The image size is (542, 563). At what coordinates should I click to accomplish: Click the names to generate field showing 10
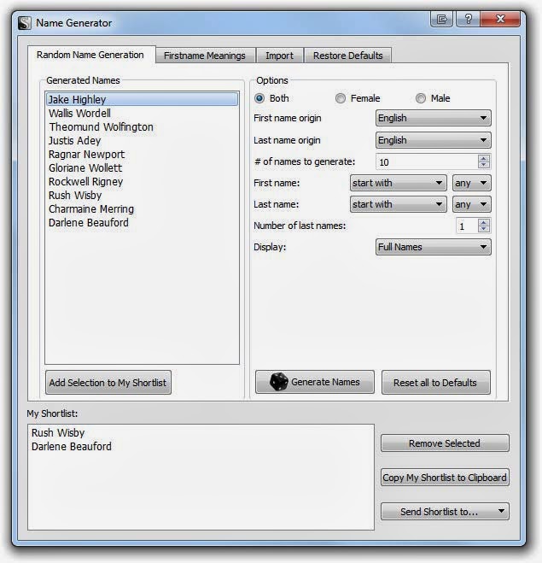point(427,162)
